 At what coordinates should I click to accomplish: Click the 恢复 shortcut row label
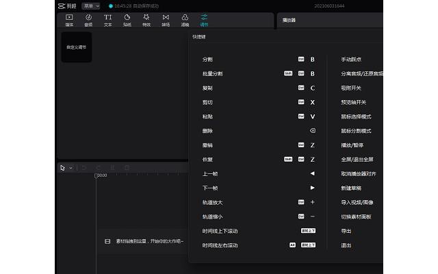click(207, 160)
